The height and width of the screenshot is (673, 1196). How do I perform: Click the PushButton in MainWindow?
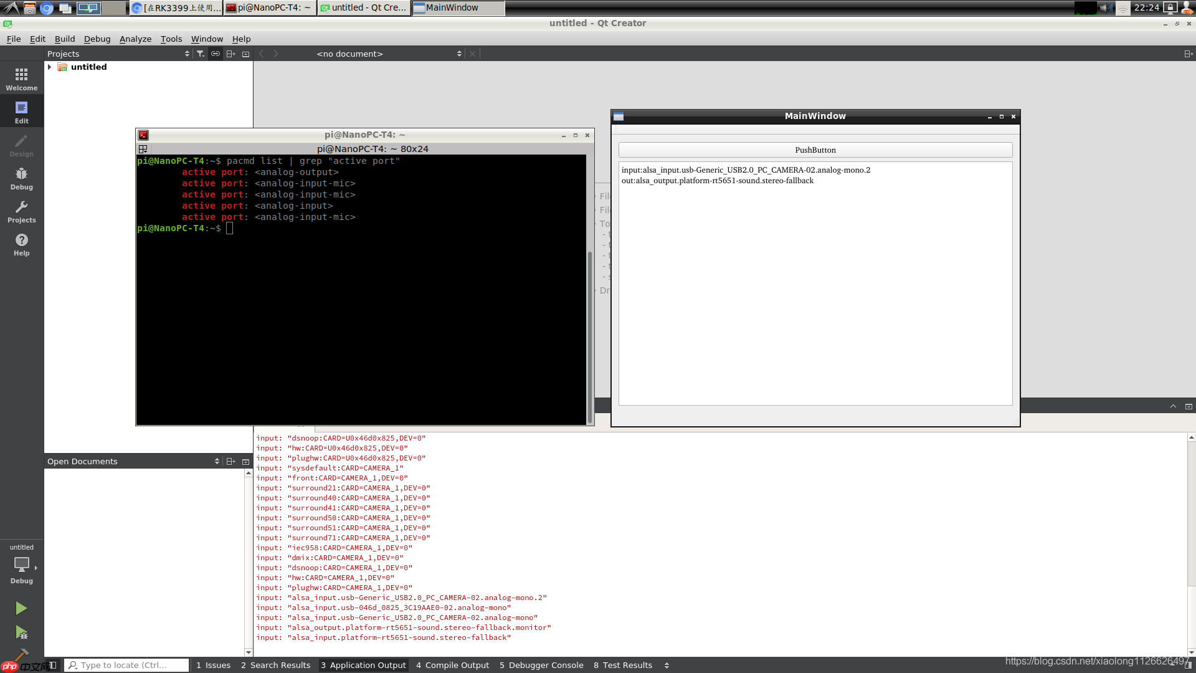point(815,150)
